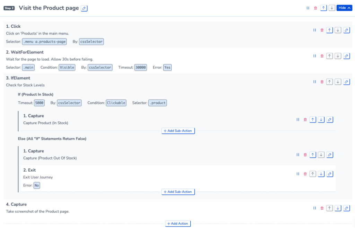This screenshot has width=355, height=228.
Task: Select the 'No' error value under Exit
Action: (37, 185)
